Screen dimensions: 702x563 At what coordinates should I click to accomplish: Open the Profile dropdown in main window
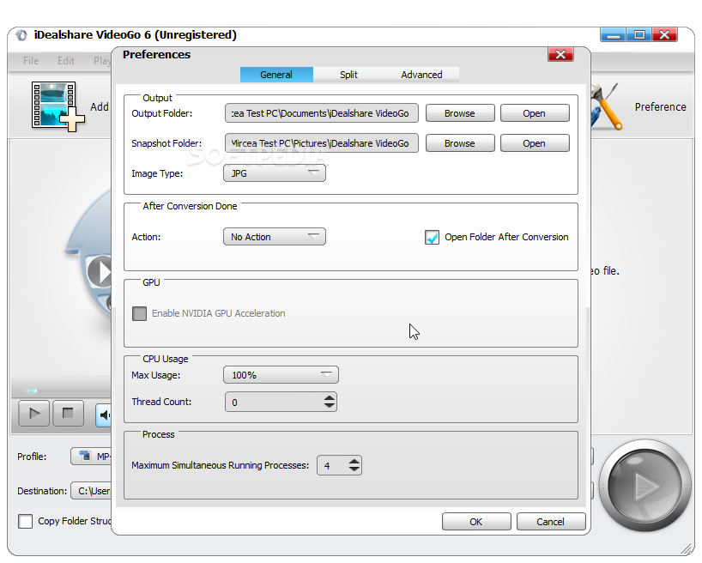(91, 457)
